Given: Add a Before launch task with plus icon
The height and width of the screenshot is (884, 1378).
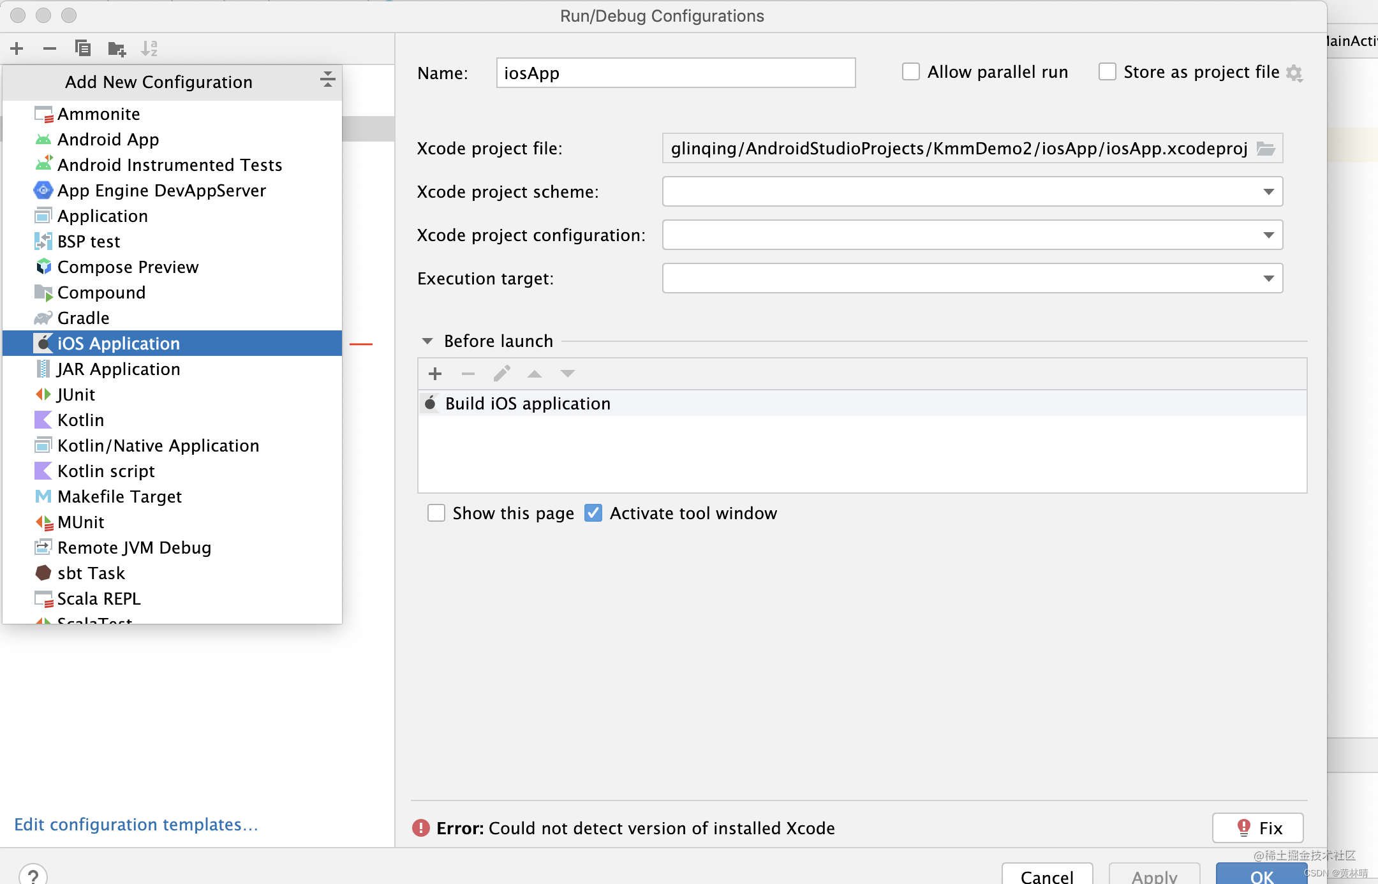Looking at the screenshot, I should coord(435,374).
